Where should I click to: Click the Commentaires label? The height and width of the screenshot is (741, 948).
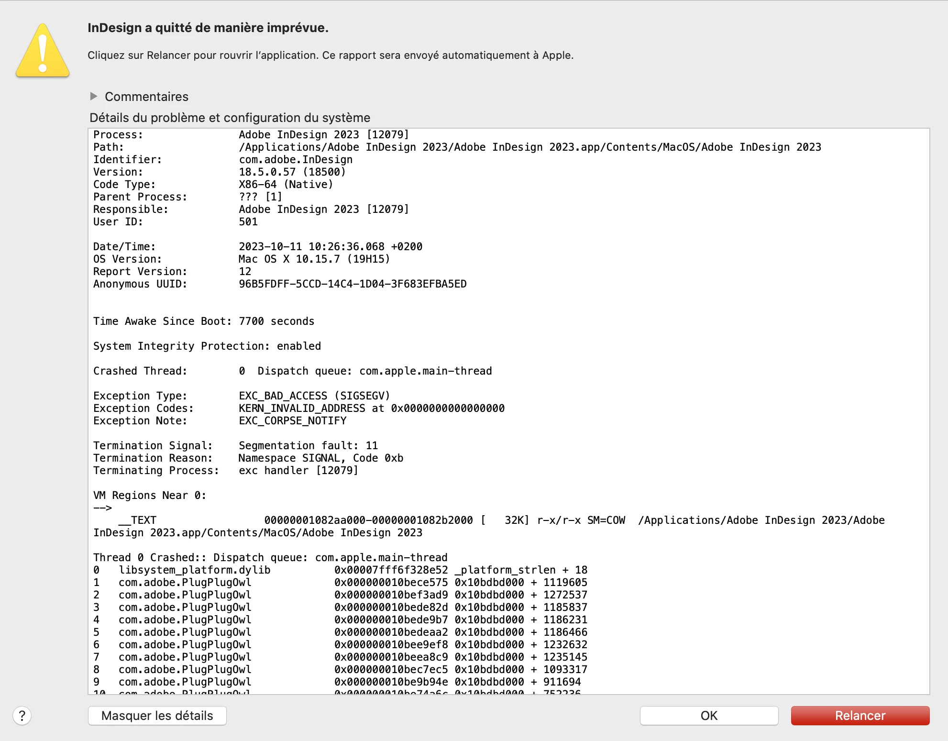(x=146, y=97)
